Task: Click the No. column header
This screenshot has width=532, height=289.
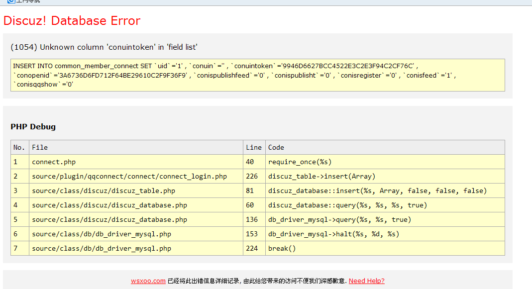Action: [x=20, y=147]
